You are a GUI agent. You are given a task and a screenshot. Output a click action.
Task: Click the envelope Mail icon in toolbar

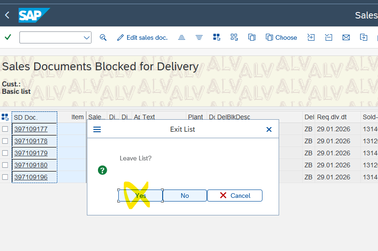(x=346, y=37)
